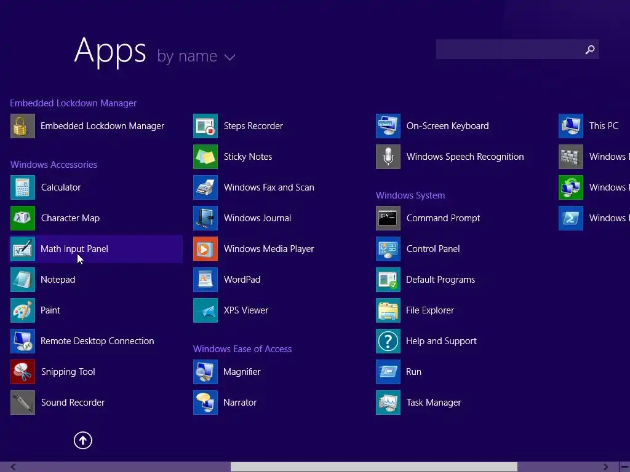Click the 'Windows Fax and Scan' text
The image size is (630, 472).
pyautogui.click(x=269, y=187)
